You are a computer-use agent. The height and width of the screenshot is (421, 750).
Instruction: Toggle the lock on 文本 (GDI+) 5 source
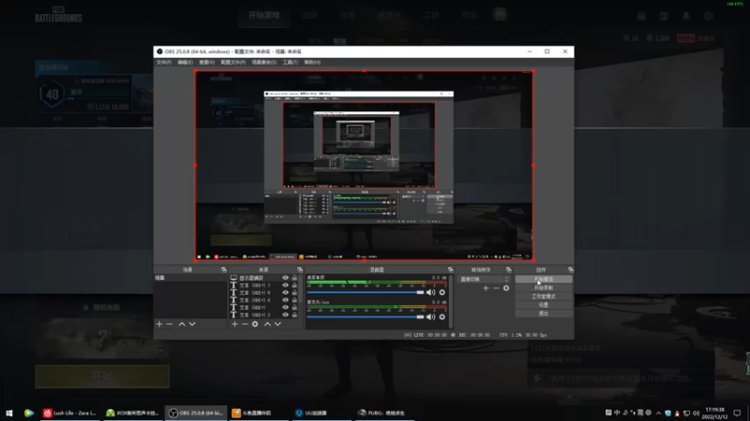tap(294, 293)
